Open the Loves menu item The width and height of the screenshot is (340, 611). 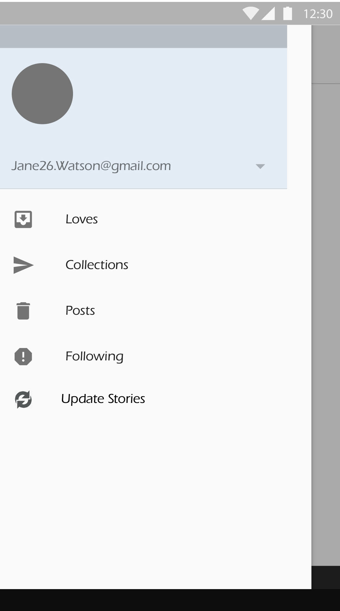point(82,219)
